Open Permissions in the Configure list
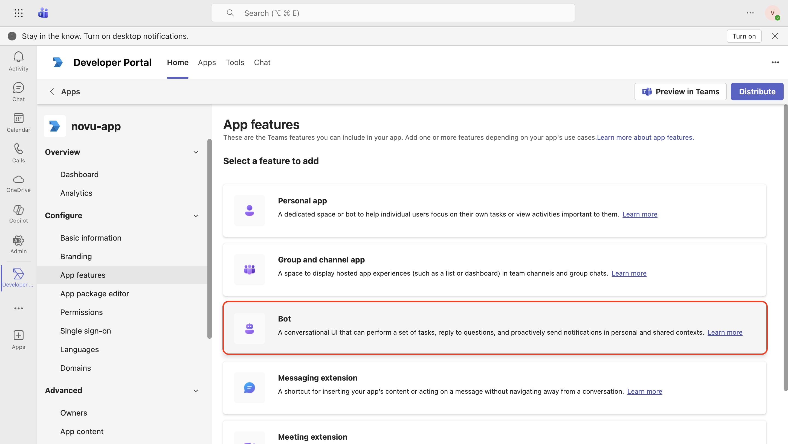 click(81, 312)
